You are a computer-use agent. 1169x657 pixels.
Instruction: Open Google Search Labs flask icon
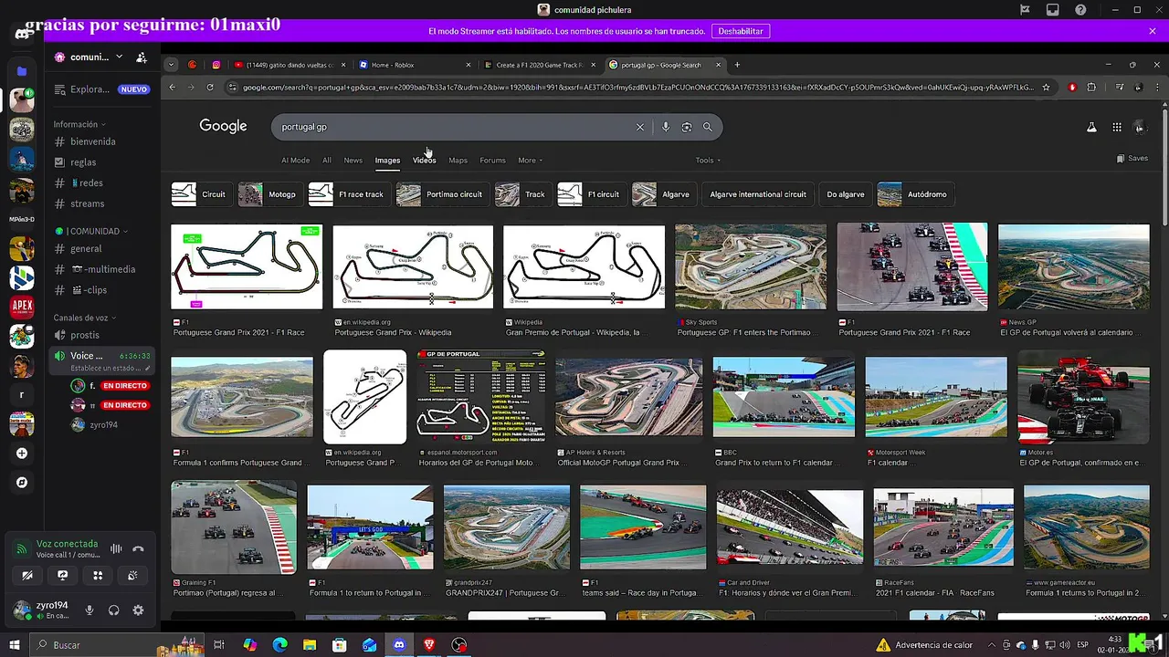1091,128
